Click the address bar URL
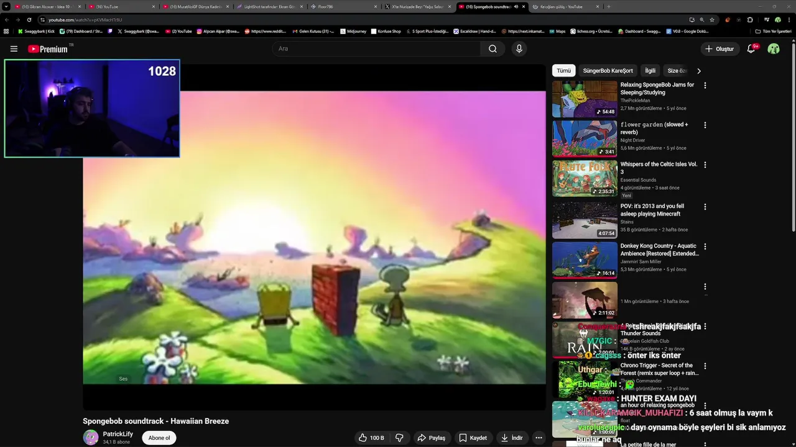This screenshot has height=447, width=796. click(x=85, y=20)
